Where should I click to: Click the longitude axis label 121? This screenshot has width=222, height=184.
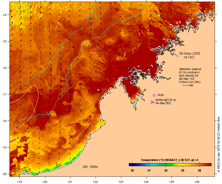coord(70,182)
